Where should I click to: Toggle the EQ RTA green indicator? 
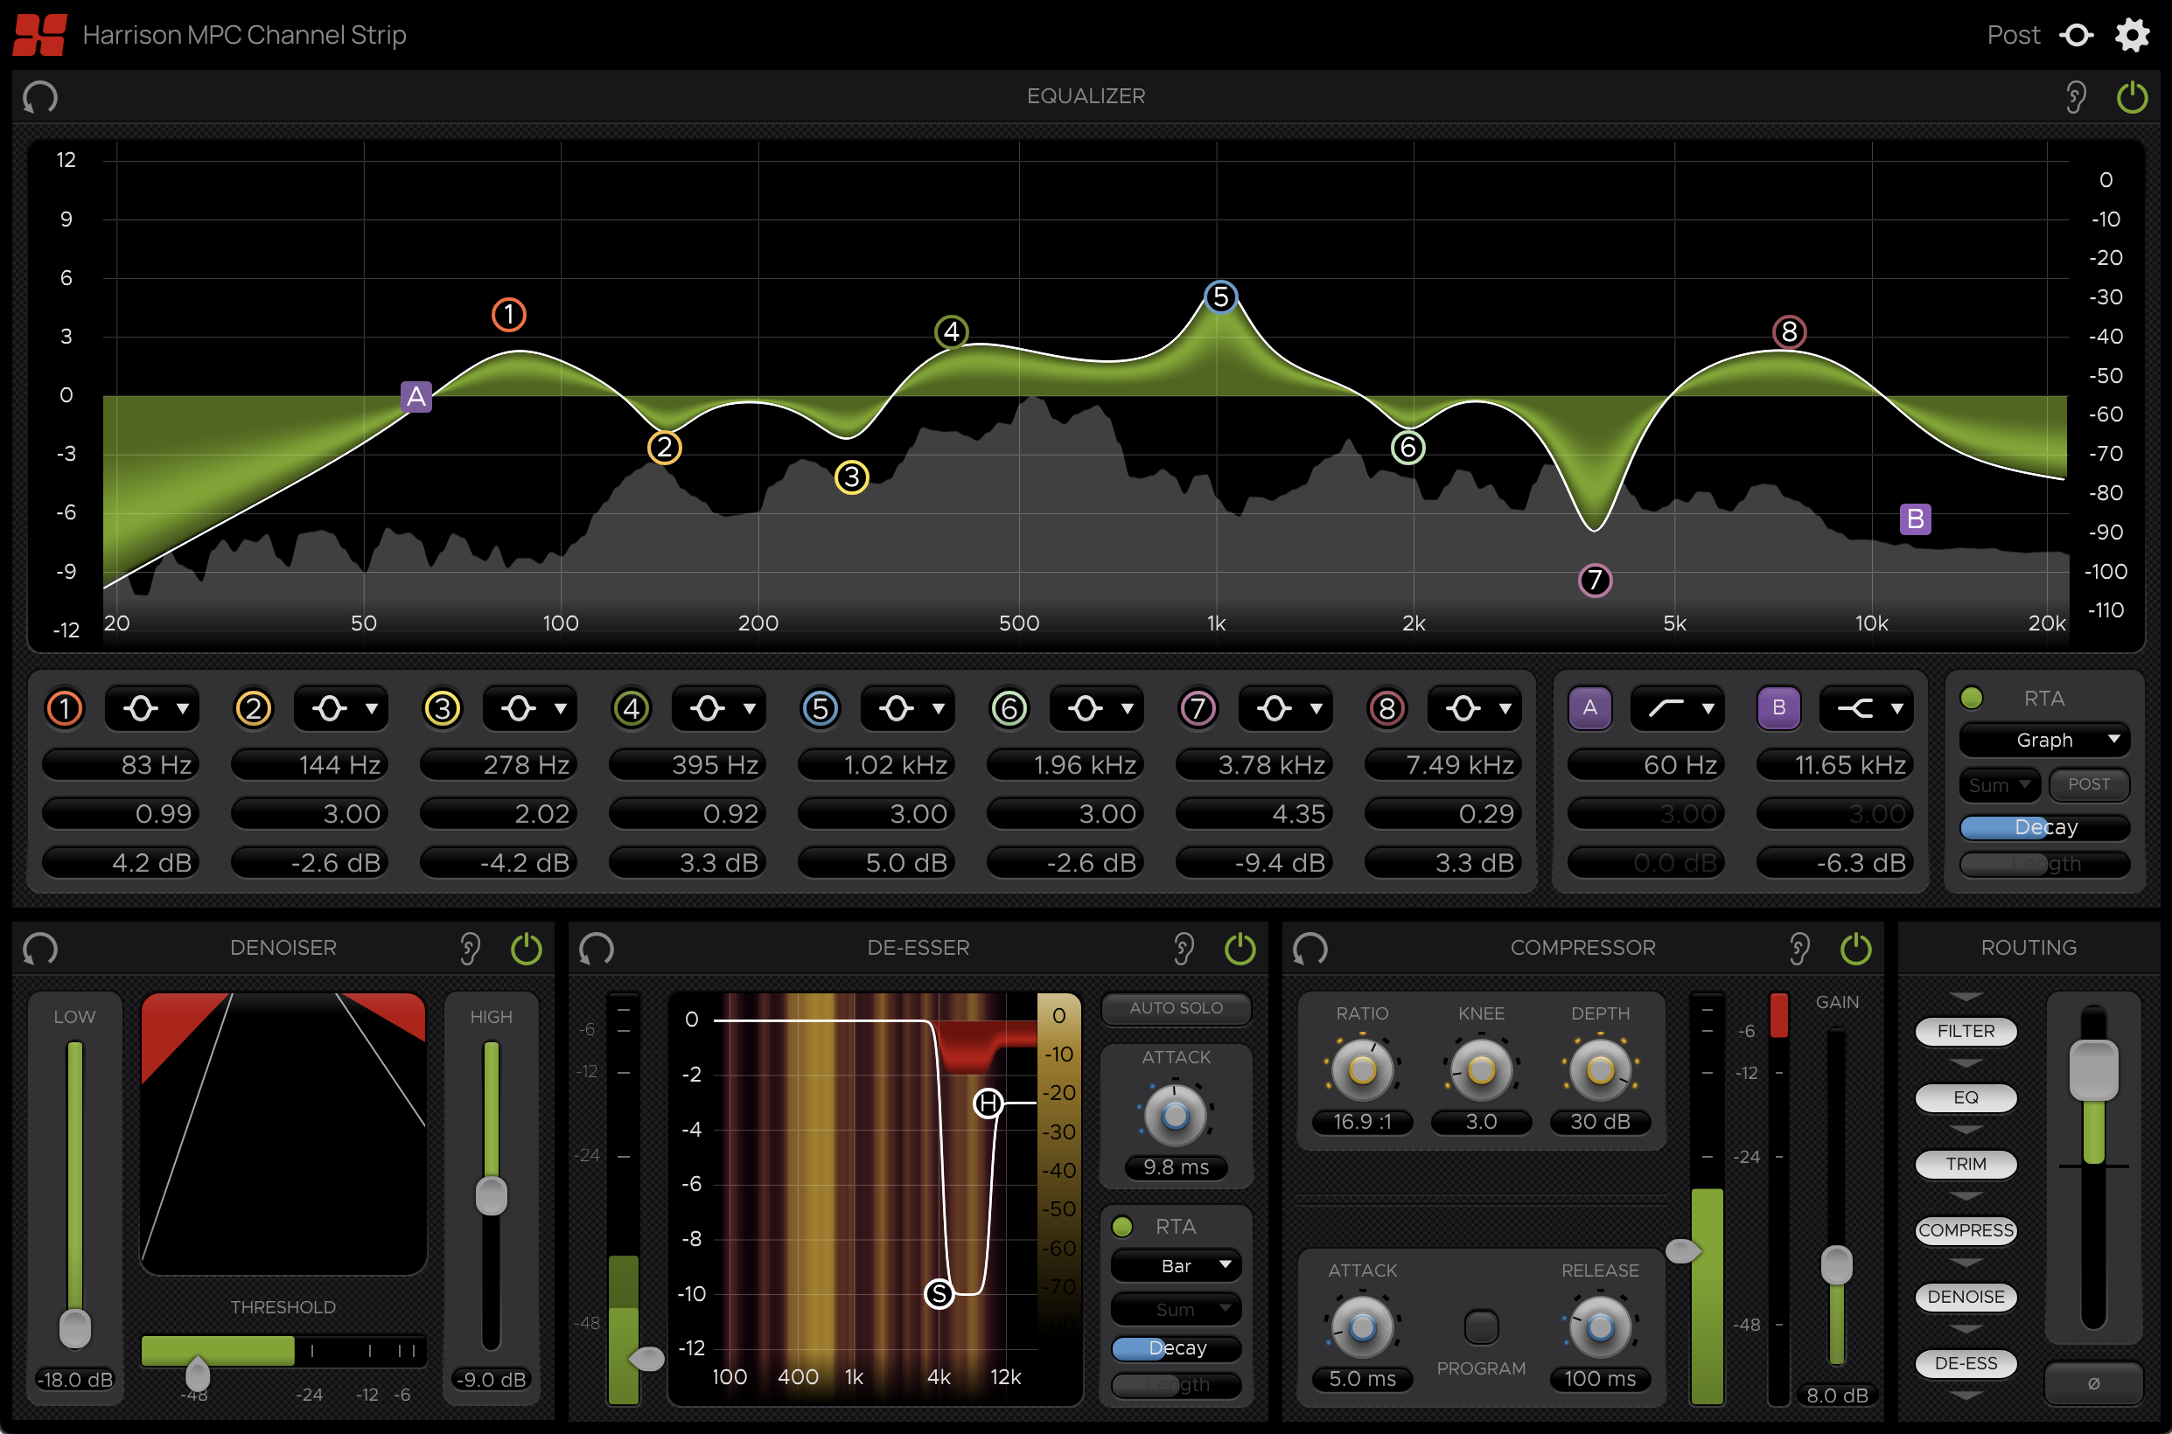pyautogui.click(x=1971, y=698)
